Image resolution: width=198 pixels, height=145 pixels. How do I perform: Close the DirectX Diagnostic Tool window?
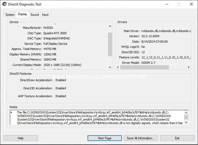191,4
